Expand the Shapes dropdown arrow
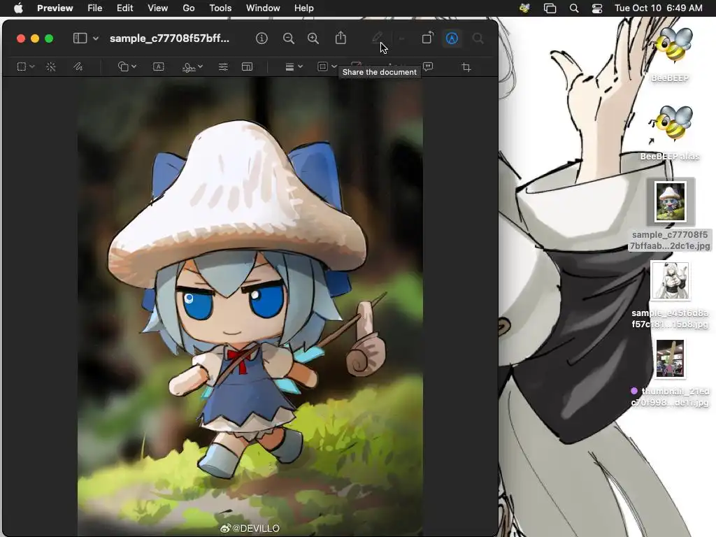This screenshot has width=716, height=537. 134,66
